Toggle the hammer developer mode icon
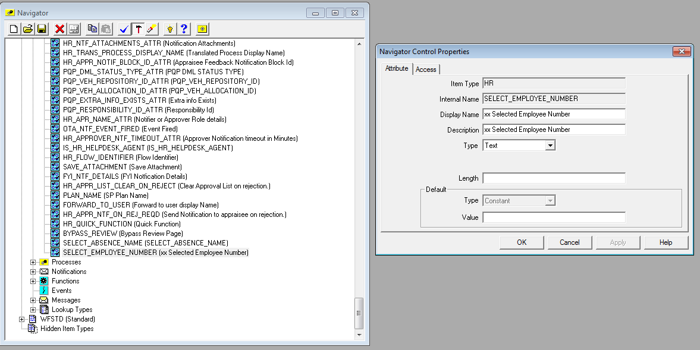 click(139, 29)
